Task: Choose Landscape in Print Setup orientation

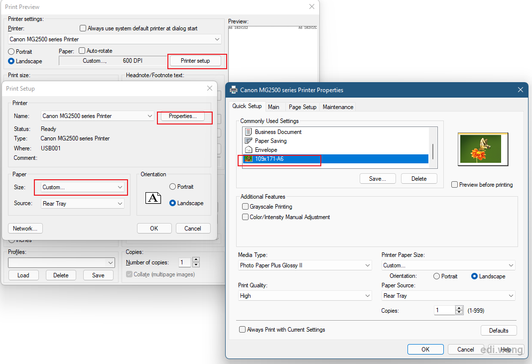Action: click(172, 203)
